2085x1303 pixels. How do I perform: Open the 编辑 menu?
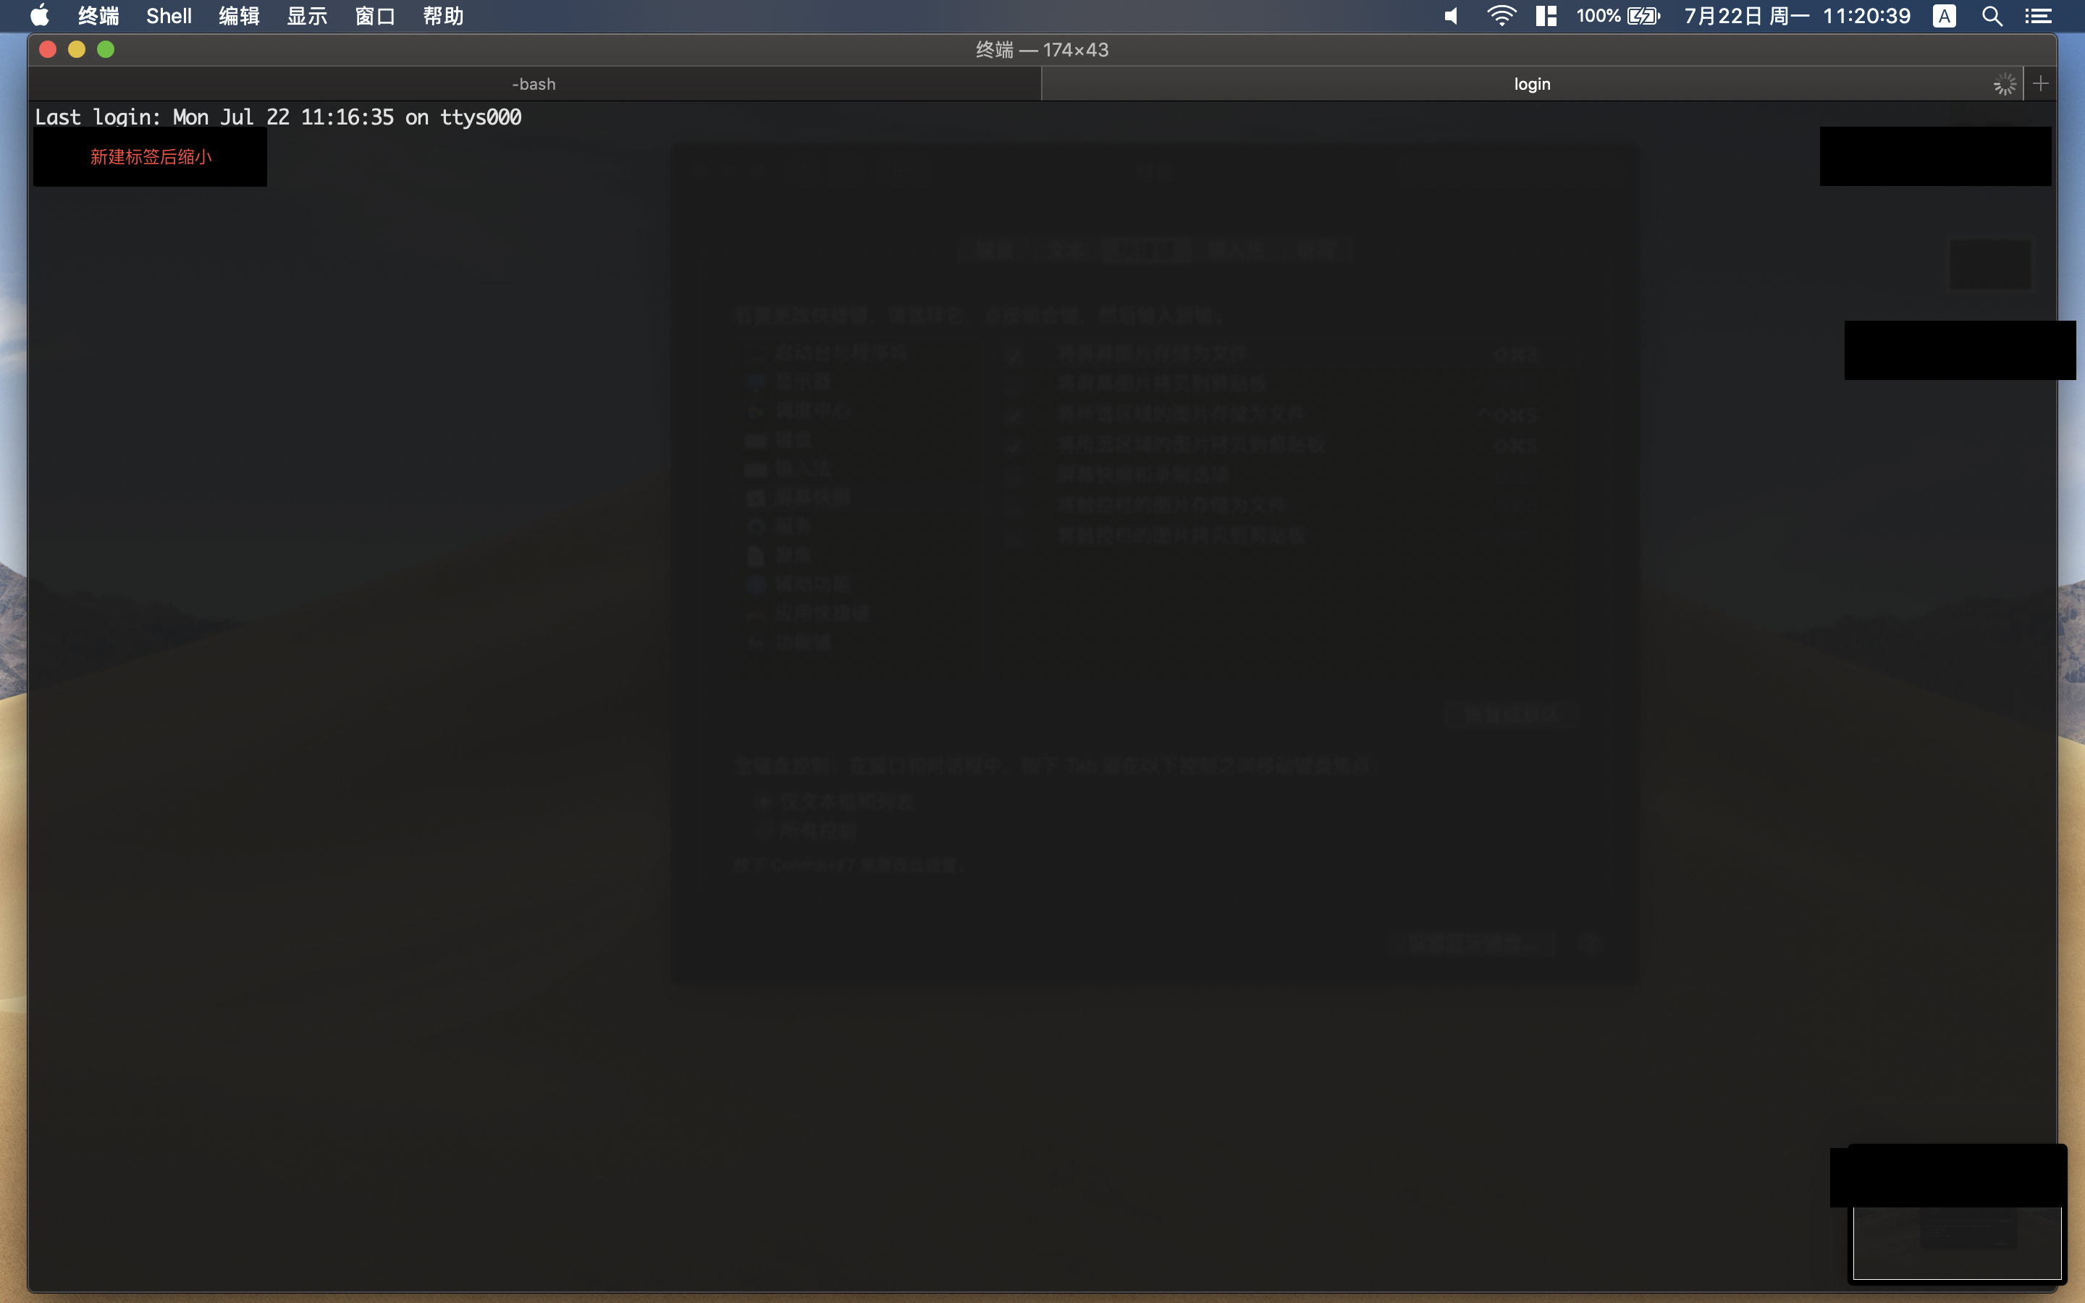[x=239, y=15]
